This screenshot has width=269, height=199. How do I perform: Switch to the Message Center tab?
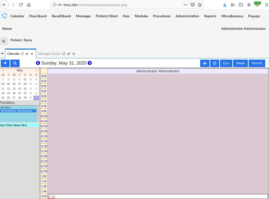pos(49,54)
